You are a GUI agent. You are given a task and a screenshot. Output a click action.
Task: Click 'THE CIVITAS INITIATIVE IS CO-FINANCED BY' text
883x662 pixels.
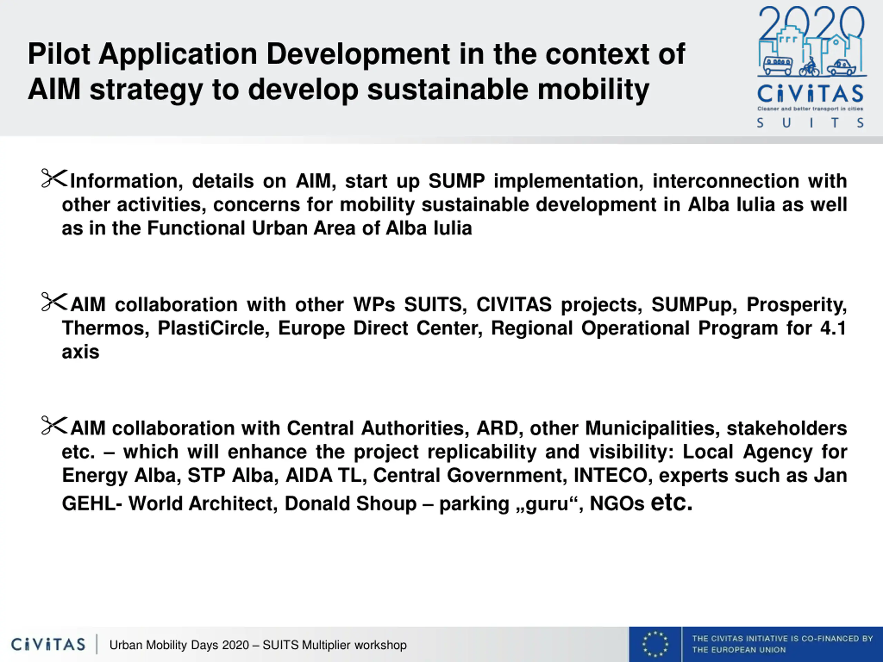[x=782, y=639]
